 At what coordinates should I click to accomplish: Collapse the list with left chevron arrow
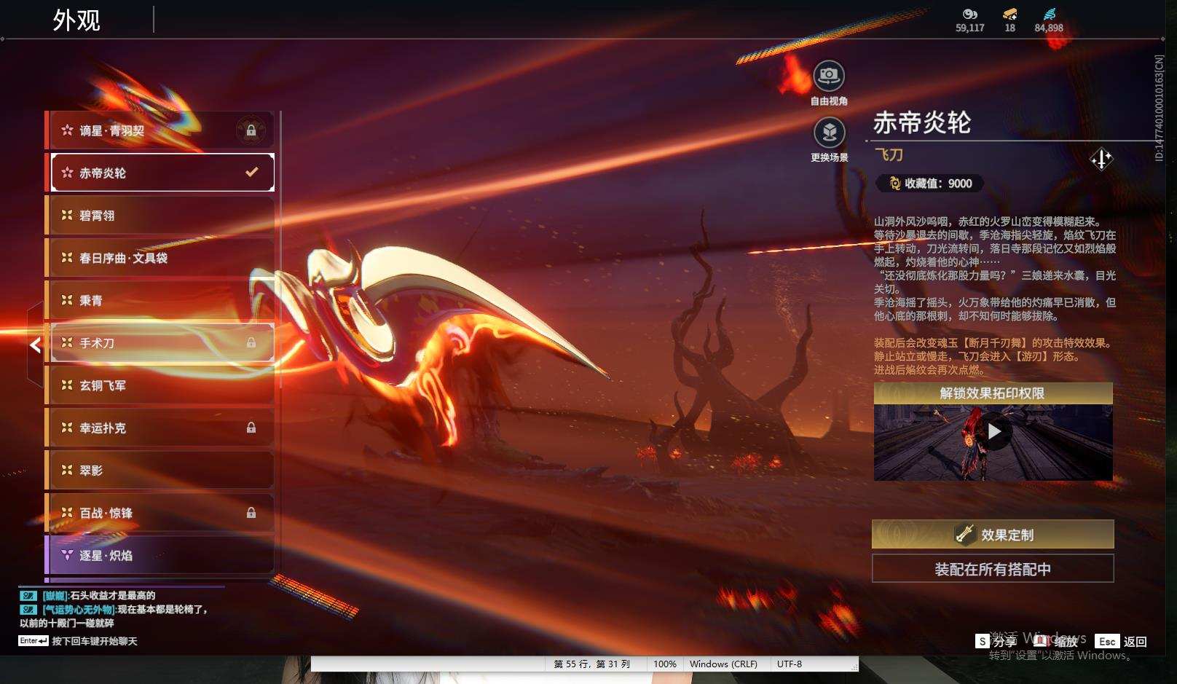click(x=36, y=345)
